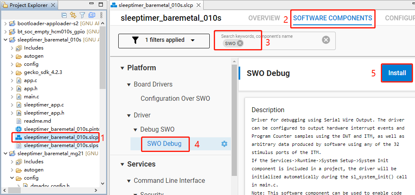The height and width of the screenshot is (195, 415).
Task: Click the bt_soc_empty_hcm010s_gpio project icon
Action: pos(13,32)
